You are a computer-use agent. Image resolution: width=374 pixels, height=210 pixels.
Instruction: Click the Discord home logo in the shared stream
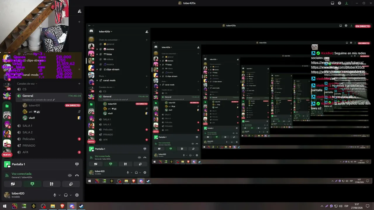pos(91,31)
